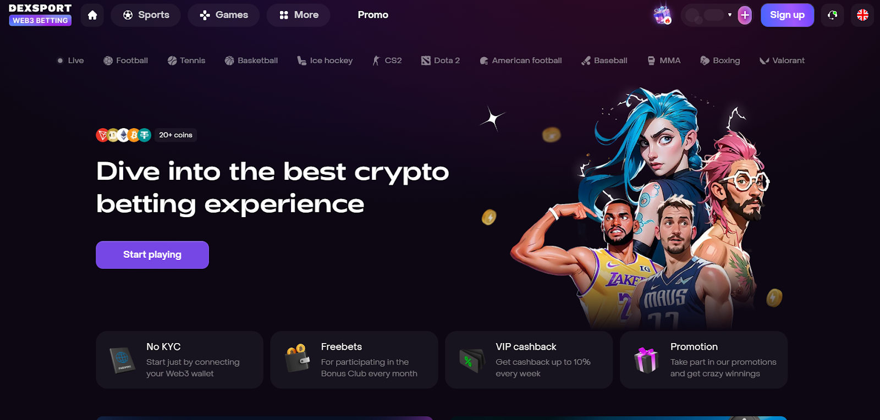Open the support headset icon

(x=833, y=15)
